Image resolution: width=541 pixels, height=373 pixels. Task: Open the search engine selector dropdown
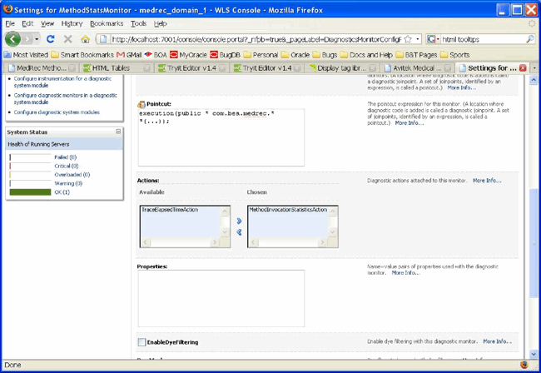433,39
